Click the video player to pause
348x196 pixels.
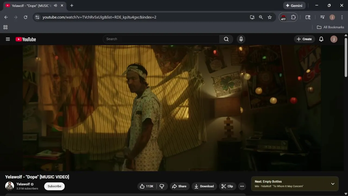coord(172,108)
